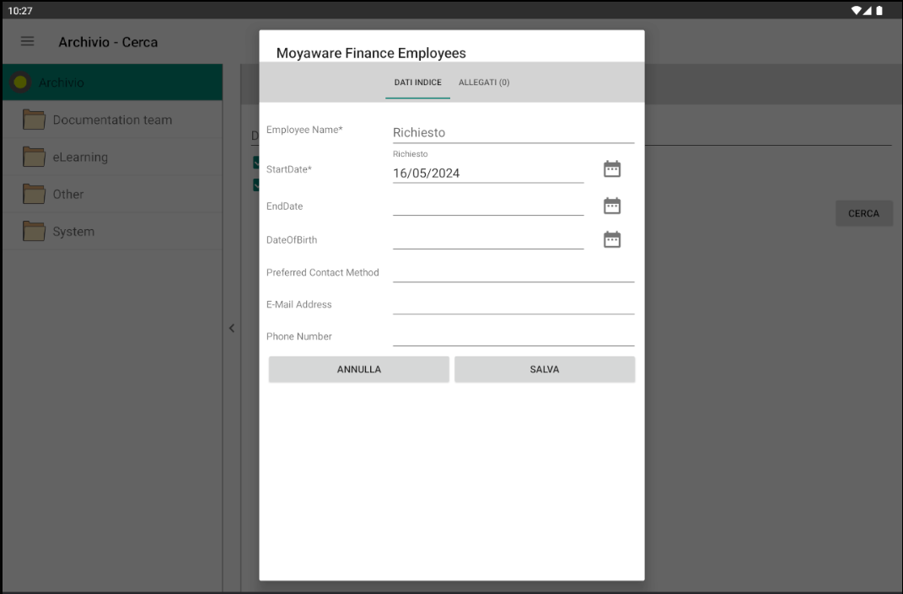Screen dimensions: 903x594
Task: Click the eLearning folder icon
Action: [34, 157]
